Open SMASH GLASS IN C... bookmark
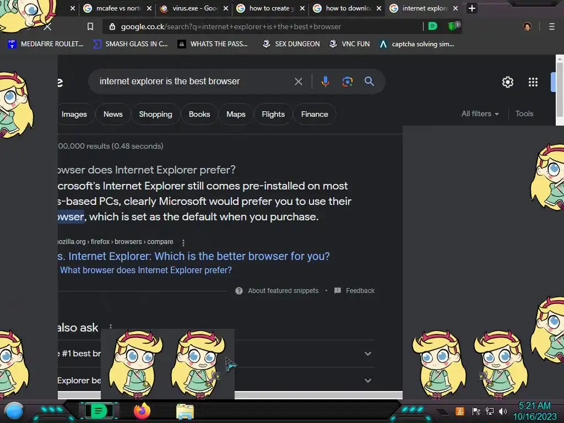Screen dimensions: 564x423 (x=130, y=44)
